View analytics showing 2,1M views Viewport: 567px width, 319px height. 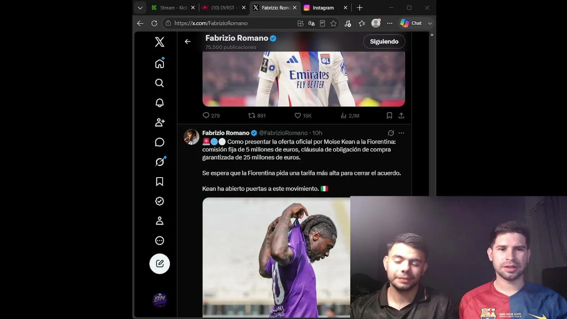point(350,116)
